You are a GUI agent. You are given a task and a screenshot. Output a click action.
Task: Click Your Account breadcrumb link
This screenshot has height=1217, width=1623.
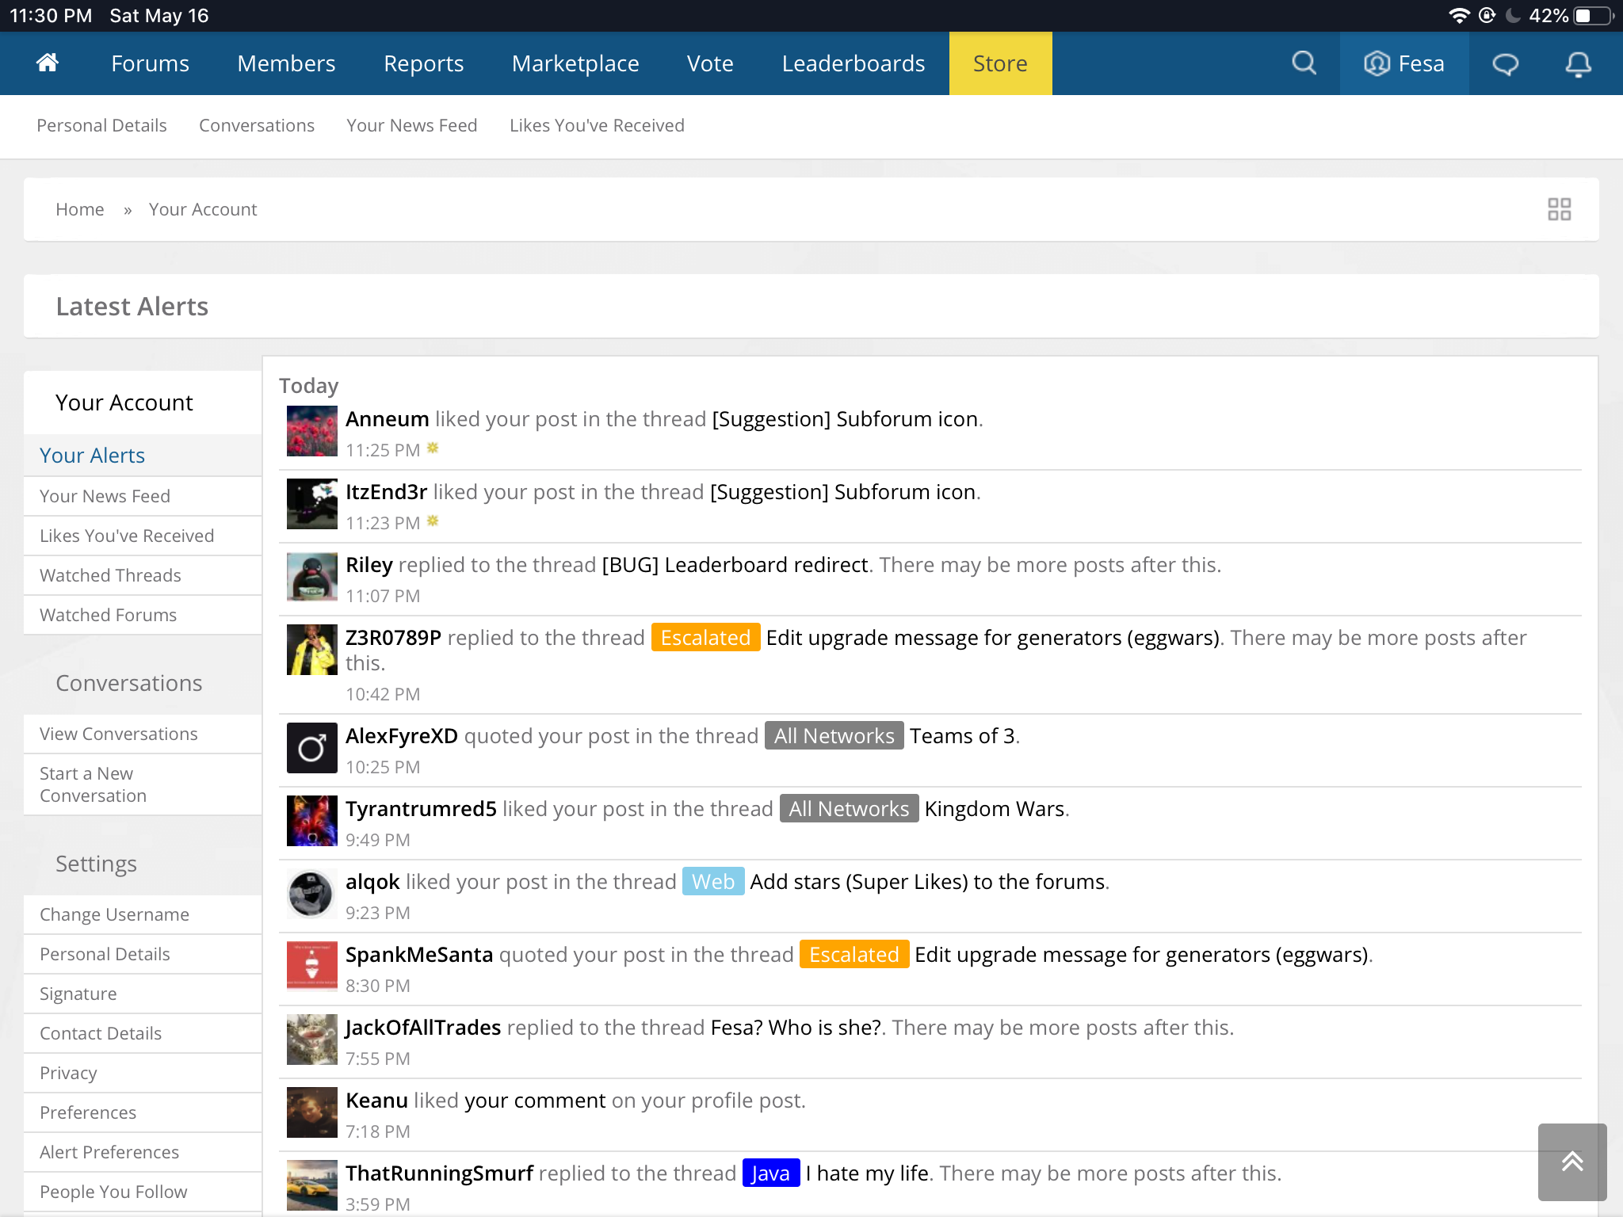click(x=203, y=209)
